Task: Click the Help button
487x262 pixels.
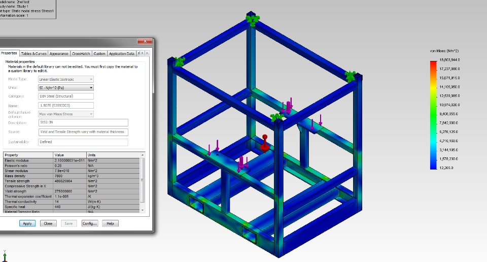Action: tap(110, 223)
